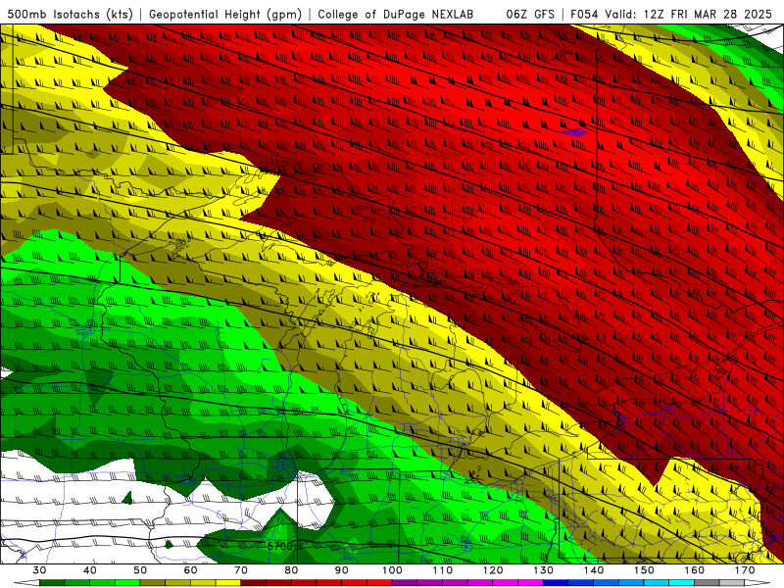Click the purple wind maximum patch on map
Image resolution: width=784 pixels, height=588 pixels.
click(x=574, y=132)
